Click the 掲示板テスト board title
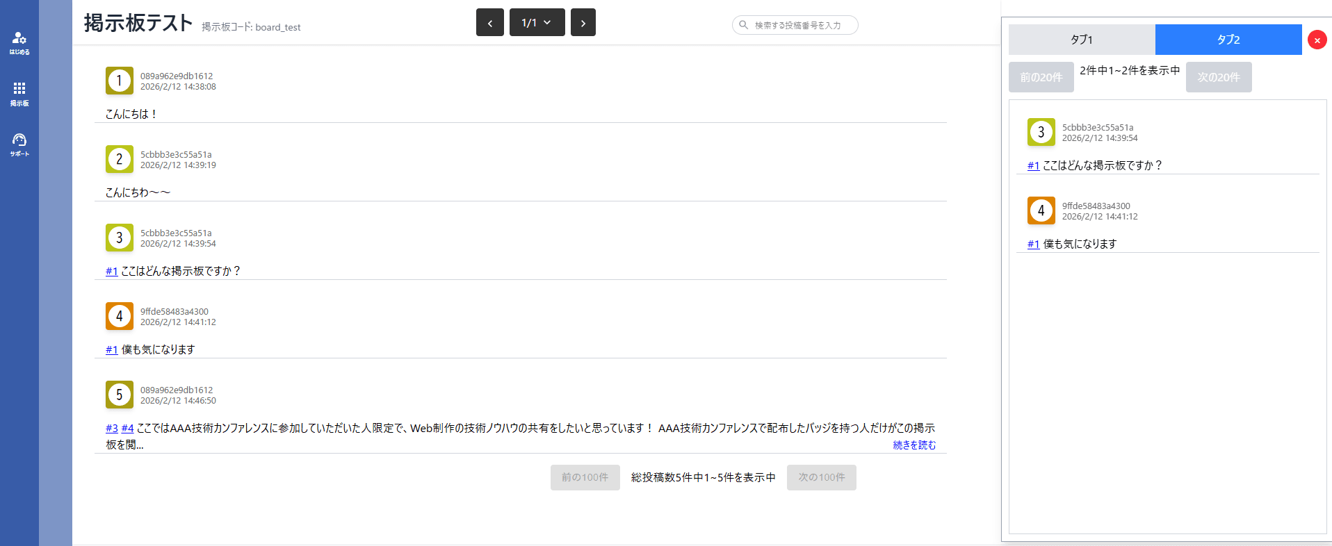The height and width of the screenshot is (546, 1332). 138,22
